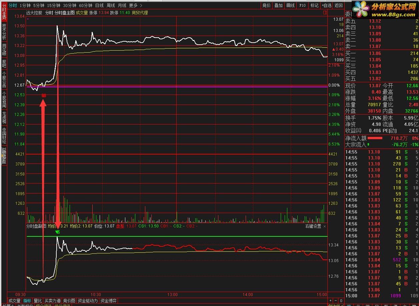This screenshot has width=419, height=306.
Task: Click the 涨停 13.94 limit-up value
Action: 104,13
